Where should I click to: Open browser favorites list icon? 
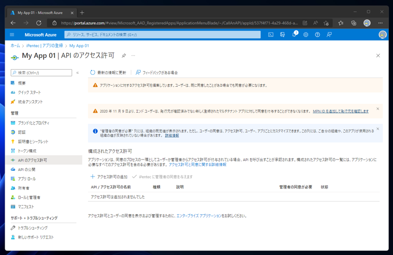[341, 23]
